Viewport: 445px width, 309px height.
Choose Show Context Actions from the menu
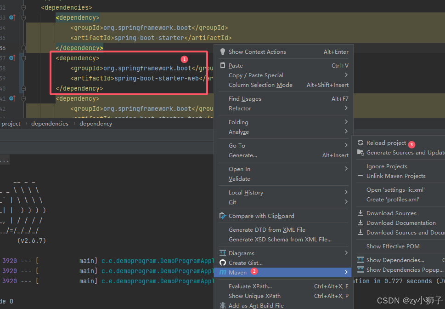click(283, 52)
